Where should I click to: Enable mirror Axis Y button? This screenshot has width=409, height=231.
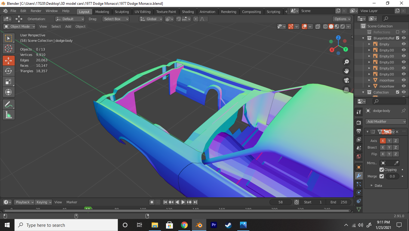tap(389, 141)
